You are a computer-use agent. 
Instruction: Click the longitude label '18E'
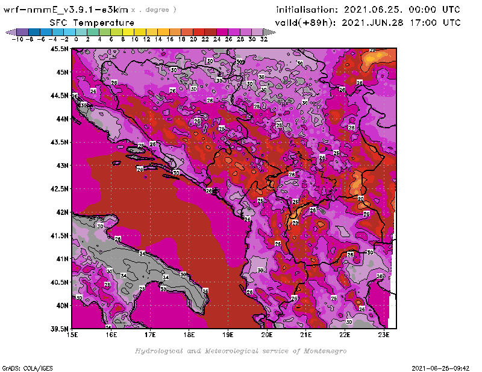pos(189,335)
